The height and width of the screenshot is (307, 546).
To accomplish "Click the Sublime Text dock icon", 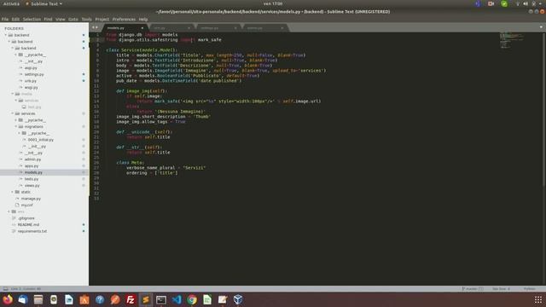I will [146, 299].
